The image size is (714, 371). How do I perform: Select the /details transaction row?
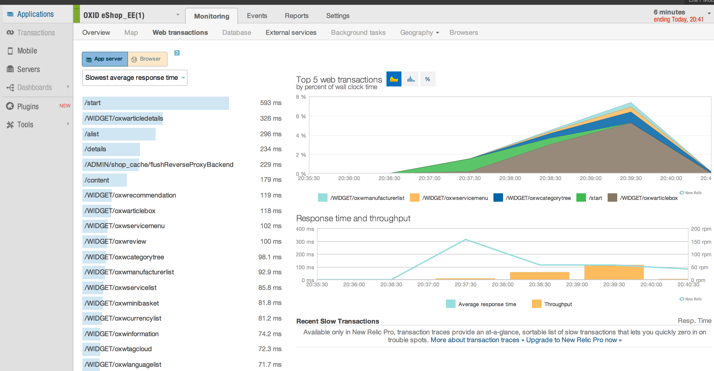pos(182,149)
